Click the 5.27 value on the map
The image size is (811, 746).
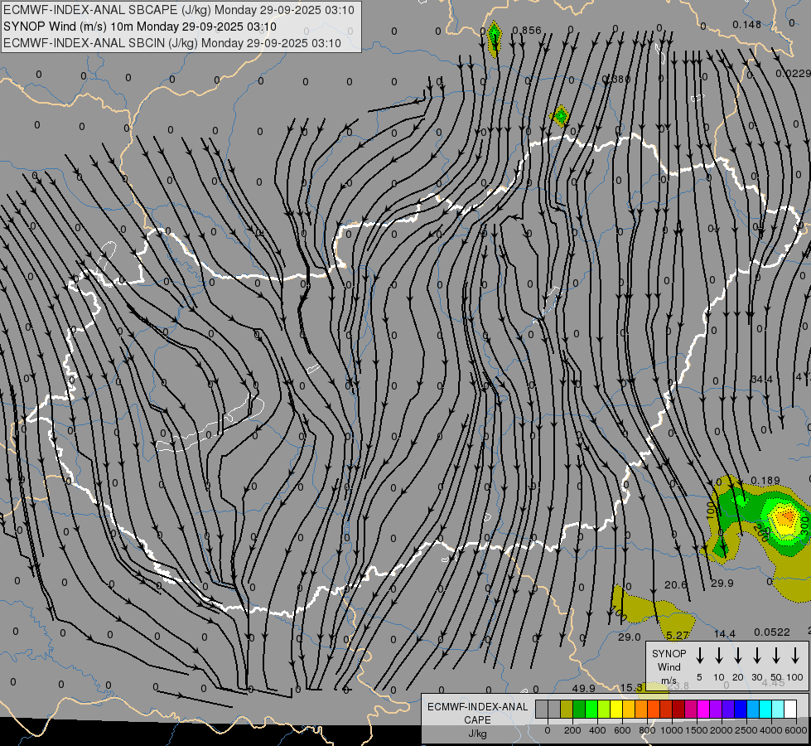coord(678,635)
